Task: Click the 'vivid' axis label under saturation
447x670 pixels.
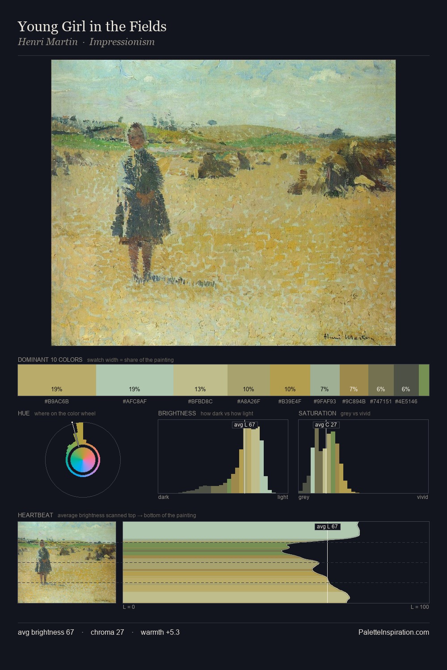Action: pyautogui.click(x=422, y=497)
